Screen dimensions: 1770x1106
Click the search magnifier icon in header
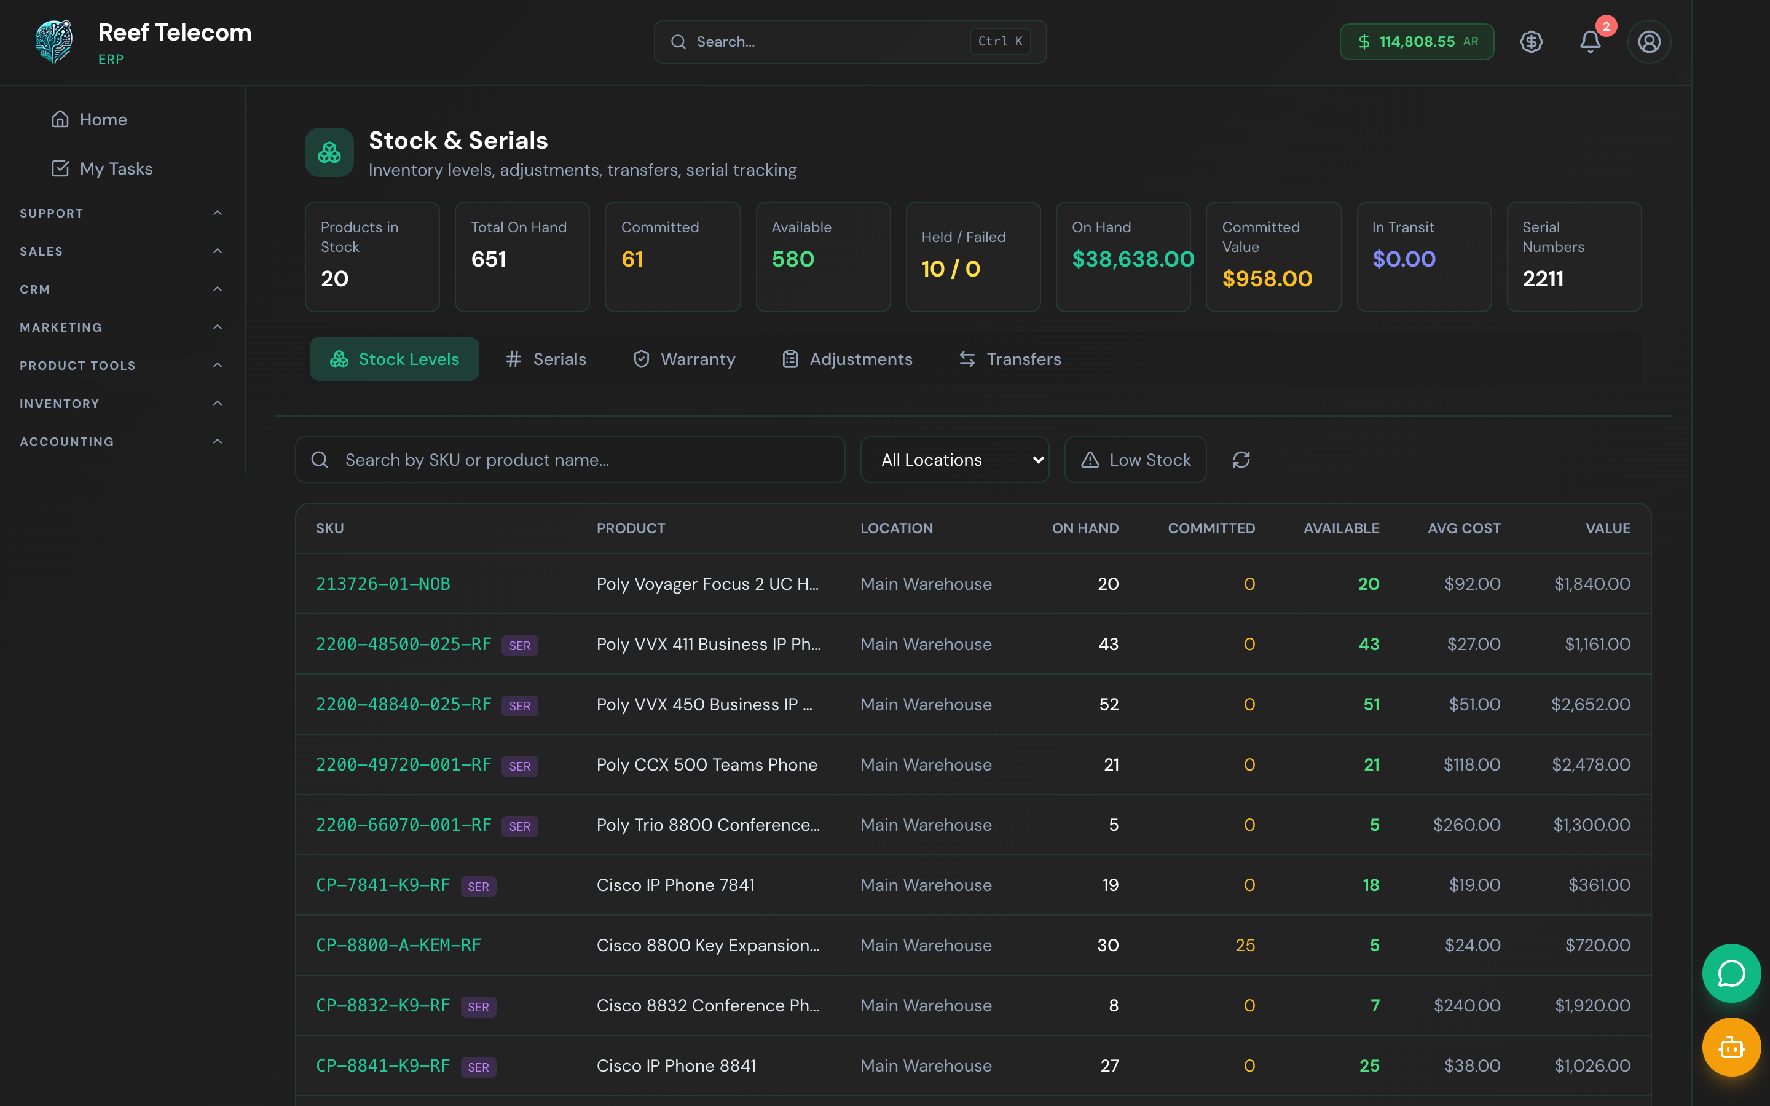point(678,42)
